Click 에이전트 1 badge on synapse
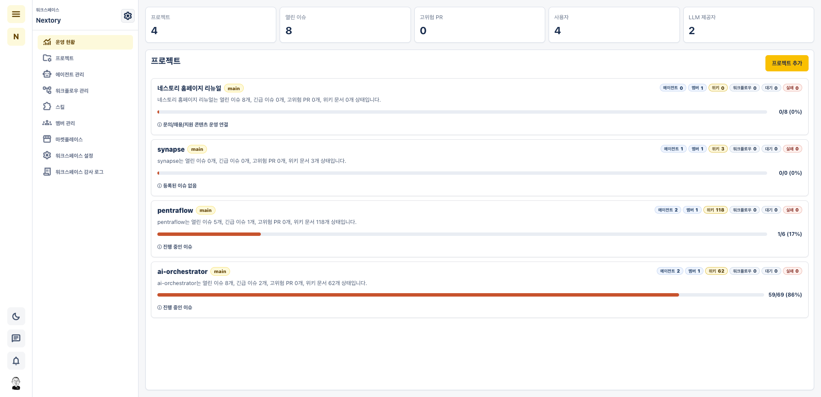 673,149
